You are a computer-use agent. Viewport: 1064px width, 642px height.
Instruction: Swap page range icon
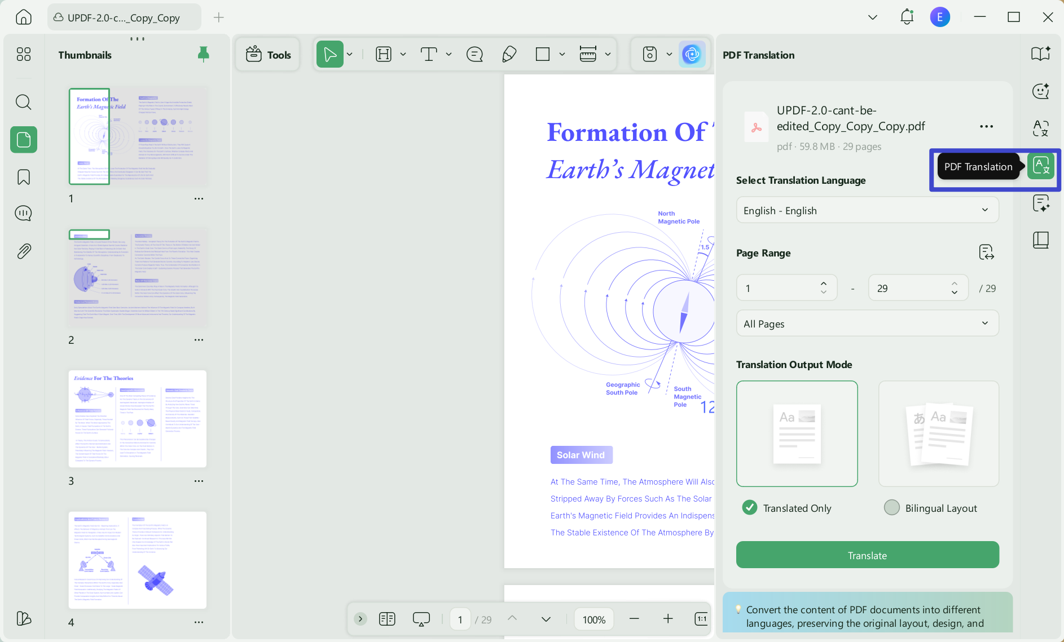(986, 253)
